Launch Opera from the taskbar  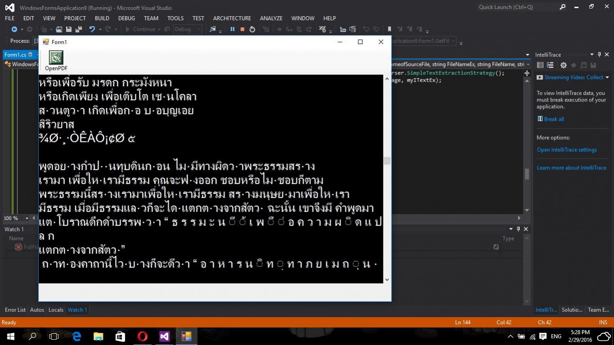[142, 336]
